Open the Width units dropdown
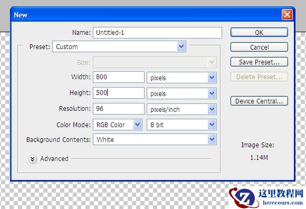 [x=181, y=78]
